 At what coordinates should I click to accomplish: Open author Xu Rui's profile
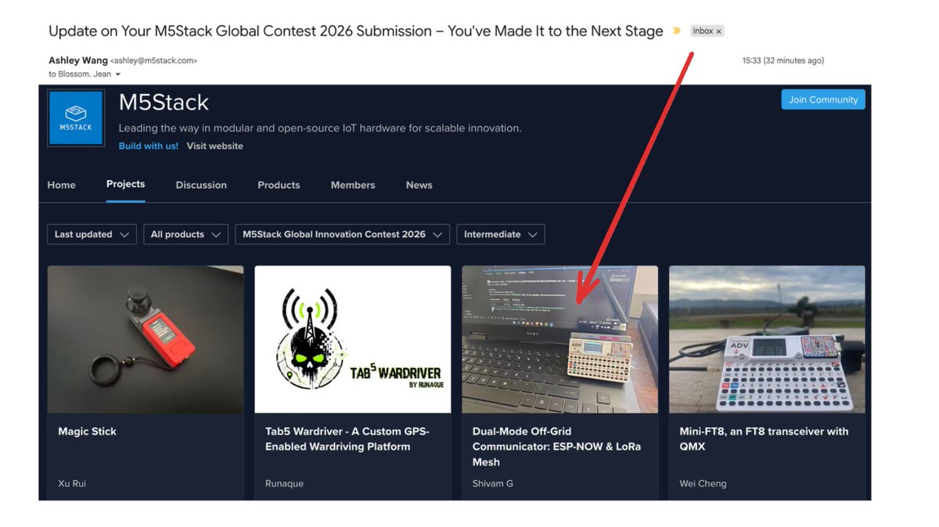tap(72, 483)
